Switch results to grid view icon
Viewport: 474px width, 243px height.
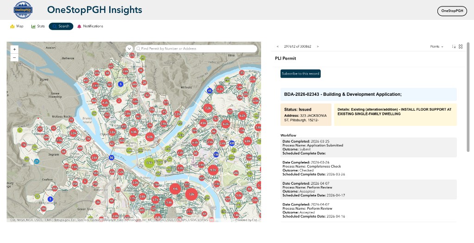pyautogui.click(x=461, y=47)
